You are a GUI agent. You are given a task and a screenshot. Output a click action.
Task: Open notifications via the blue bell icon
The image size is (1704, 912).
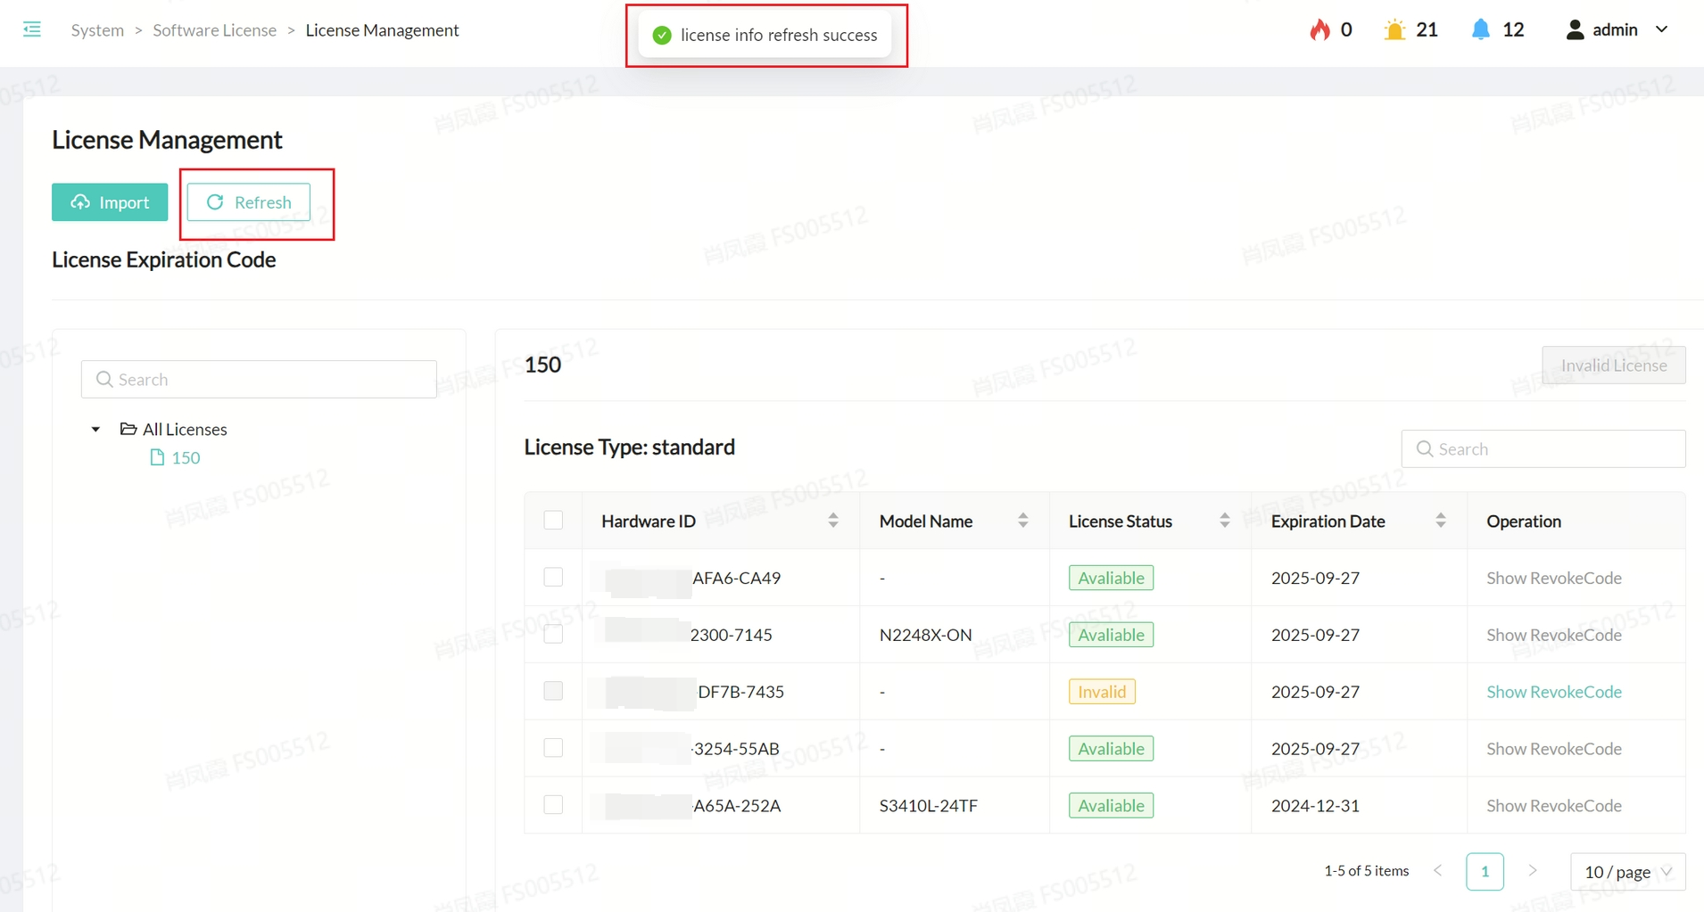click(1480, 29)
